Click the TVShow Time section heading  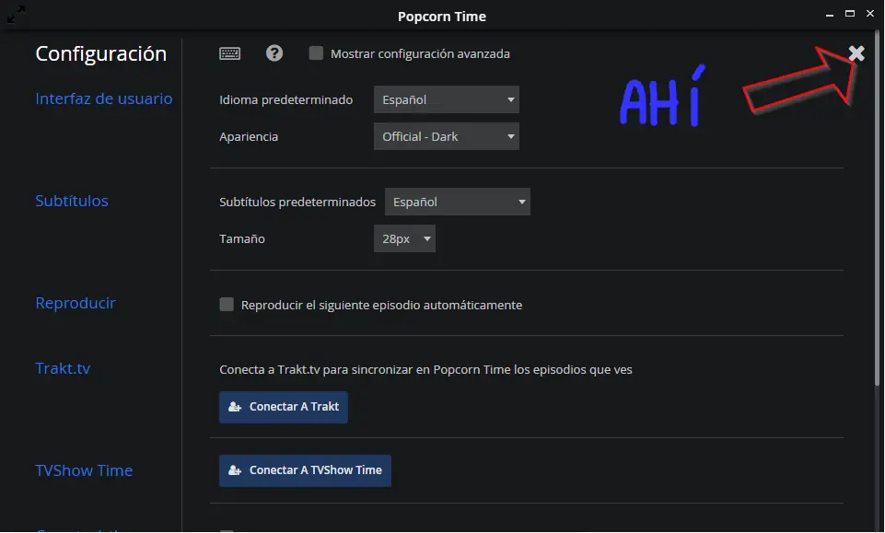pos(84,470)
